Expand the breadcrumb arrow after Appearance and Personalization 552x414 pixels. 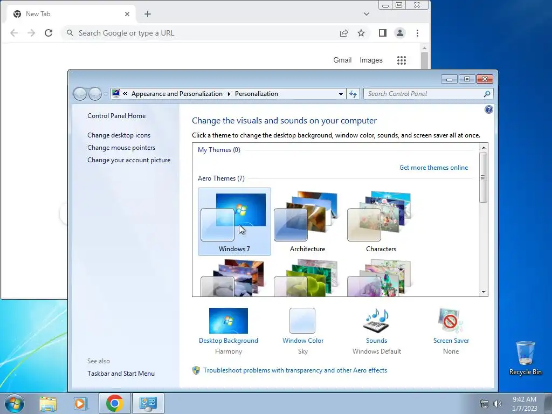point(229,94)
